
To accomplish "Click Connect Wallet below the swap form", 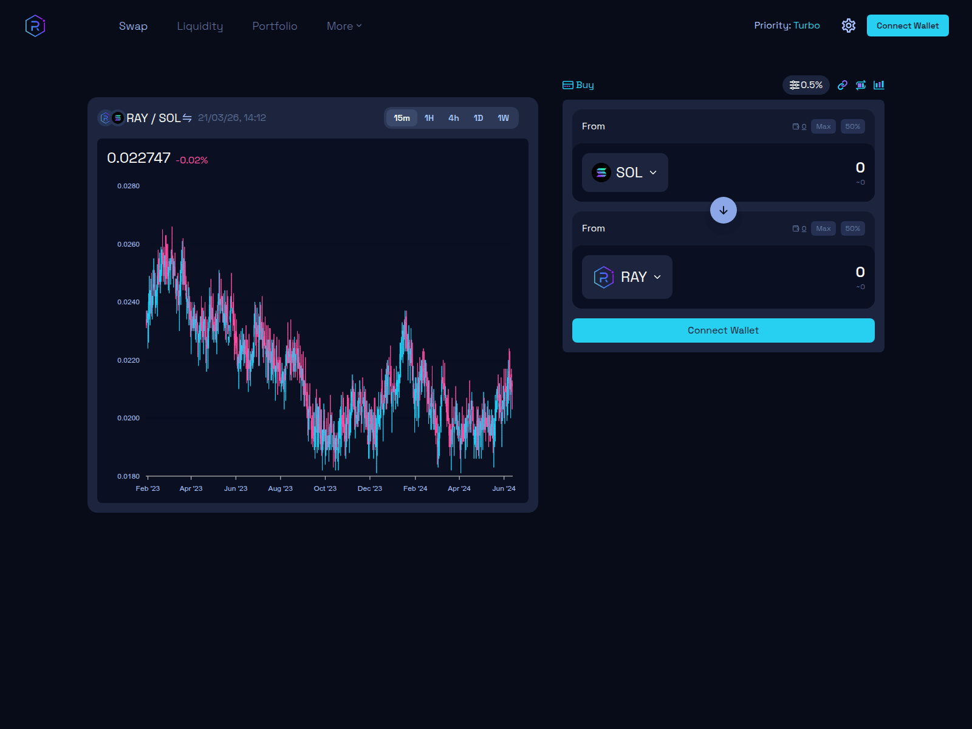I will pos(723,330).
